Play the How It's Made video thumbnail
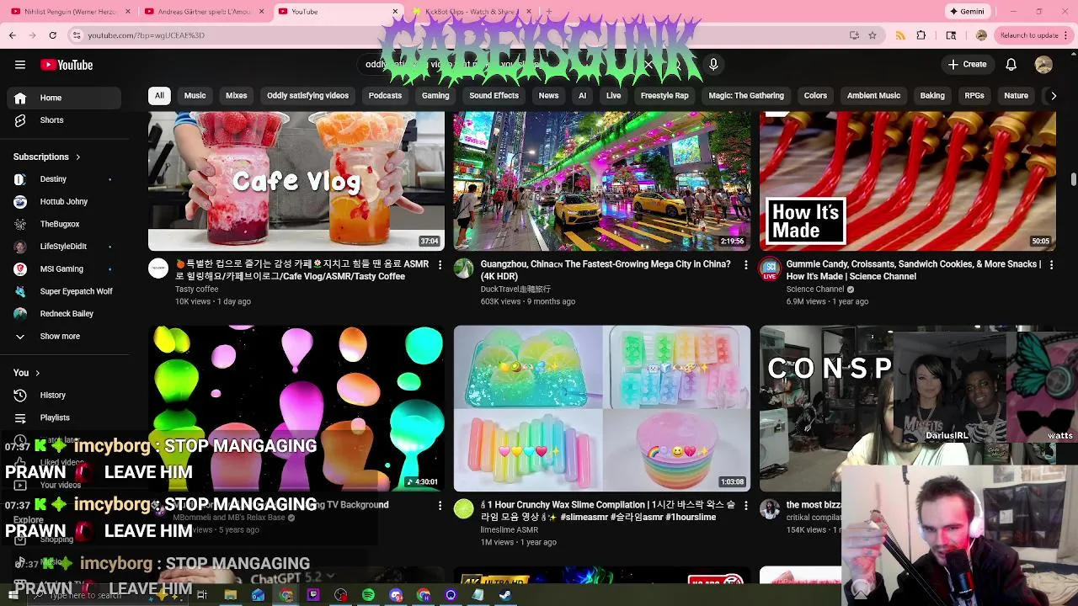Viewport: 1078px width, 606px height. click(x=908, y=181)
